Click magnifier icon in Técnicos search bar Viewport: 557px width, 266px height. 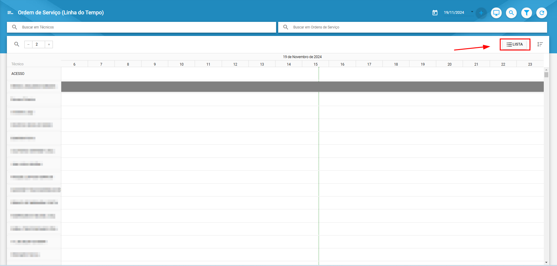14,27
